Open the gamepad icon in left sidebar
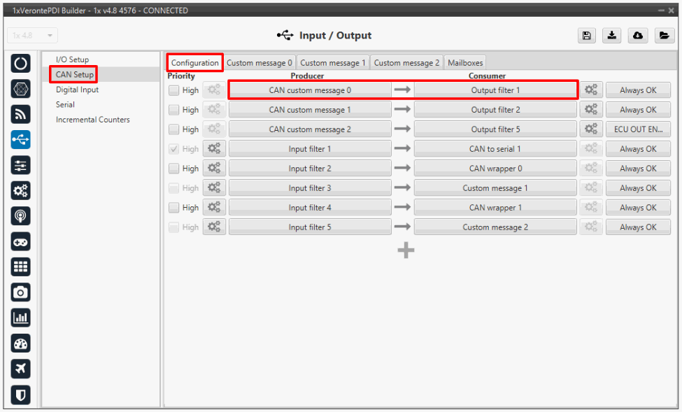682x412 pixels. pos(21,241)
